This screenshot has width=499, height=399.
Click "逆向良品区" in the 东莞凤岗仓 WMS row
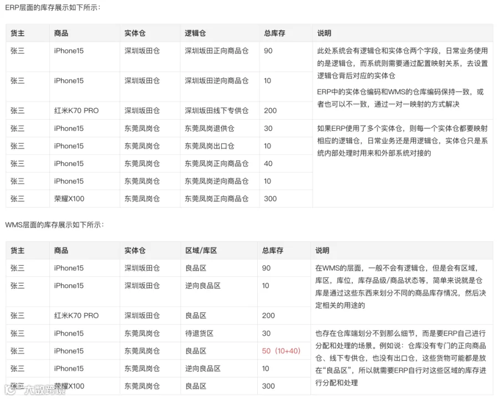click(203, 368)
